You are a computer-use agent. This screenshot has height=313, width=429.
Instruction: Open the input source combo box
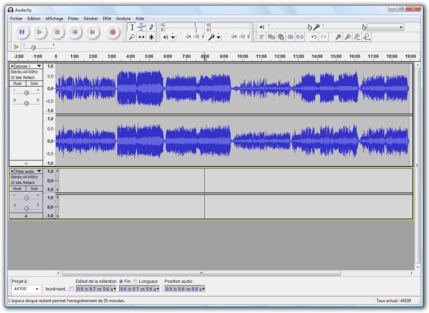[x=385, y=27]
